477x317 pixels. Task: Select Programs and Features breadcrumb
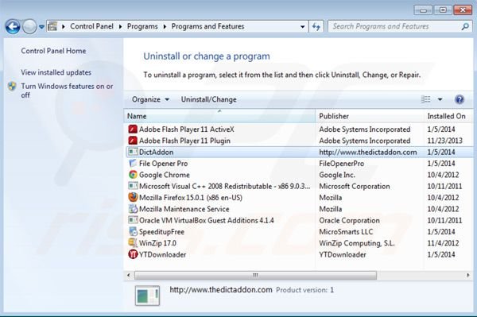click(207, 26)
